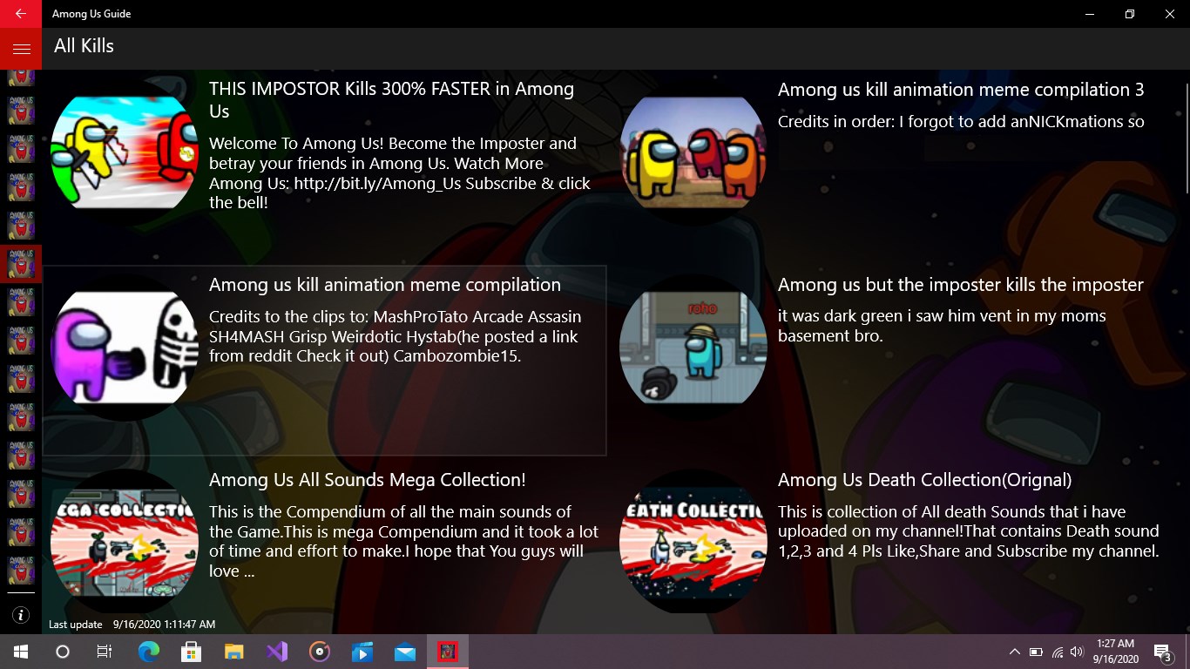Click 'it was dark green i saw him vent' text

tap(942, 326)
